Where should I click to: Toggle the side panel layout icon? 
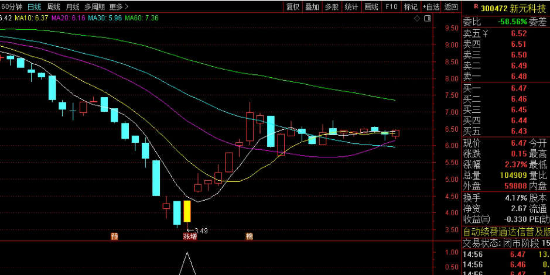click(x=427, y=19)
